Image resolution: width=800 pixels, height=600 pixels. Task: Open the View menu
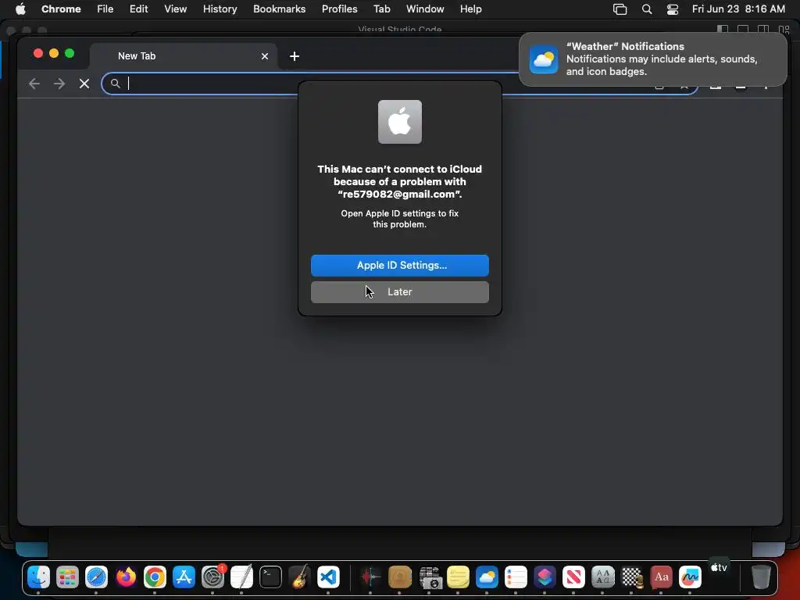tap(176, 9)
